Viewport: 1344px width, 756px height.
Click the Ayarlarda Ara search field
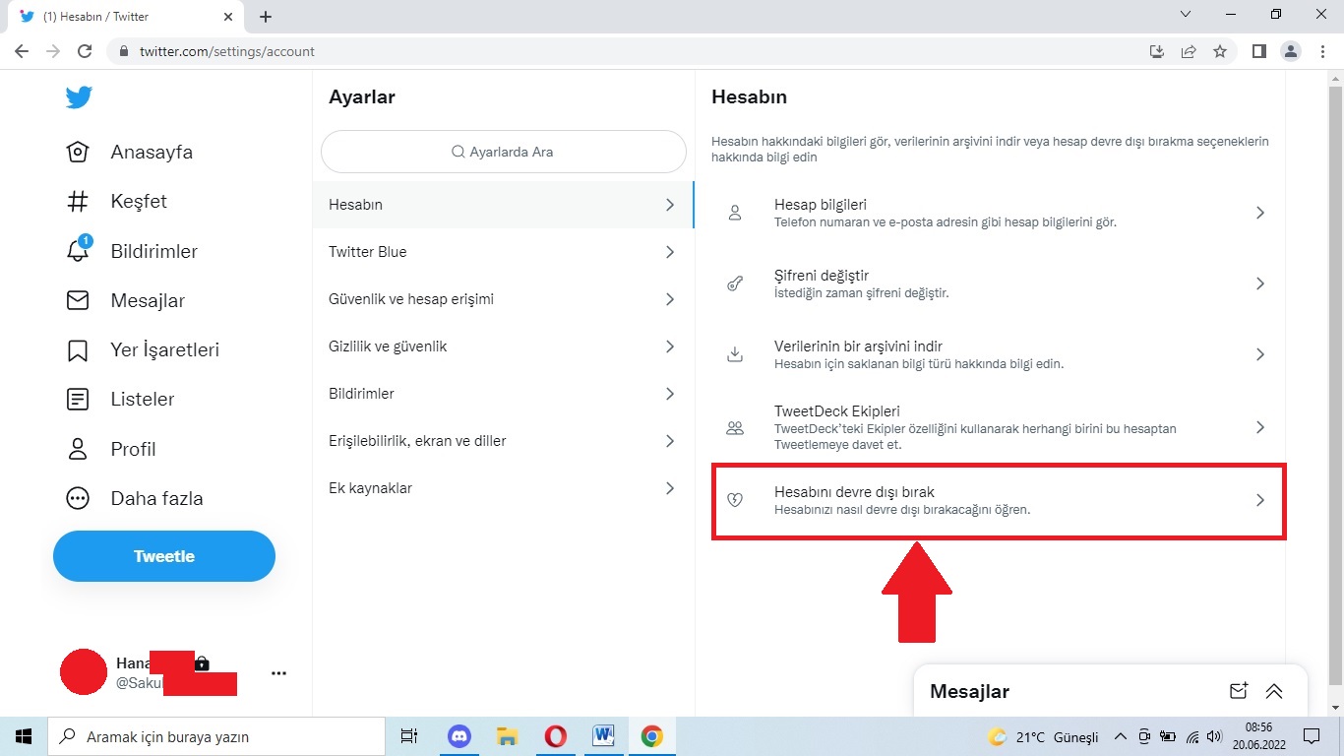pyautogui.click(x=503, y=152)
